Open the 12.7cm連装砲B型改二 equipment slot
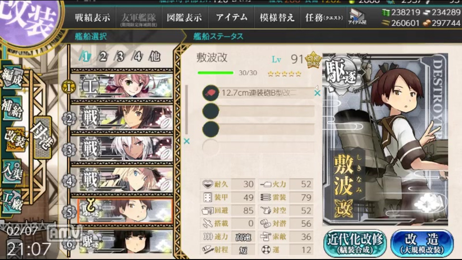Image resolution: width=462 pixels, height=260 pixels. tap(258, 93)
